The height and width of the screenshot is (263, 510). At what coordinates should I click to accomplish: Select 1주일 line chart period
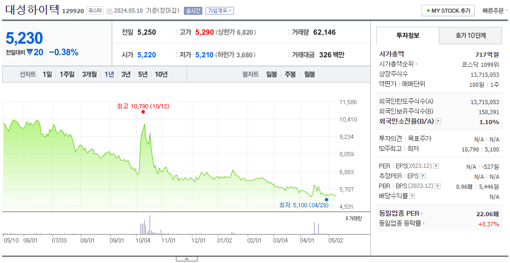(x=67, y=74)
